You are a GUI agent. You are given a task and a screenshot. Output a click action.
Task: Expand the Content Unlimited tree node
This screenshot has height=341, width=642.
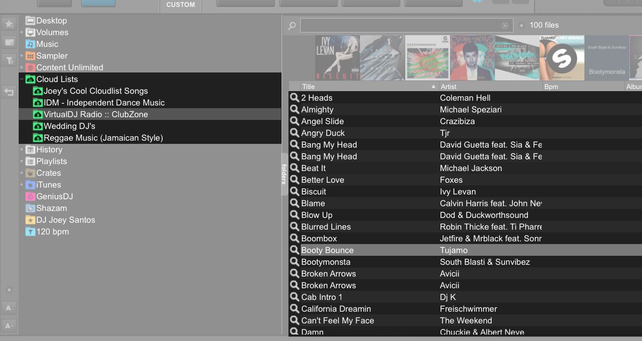tap(22, 68)
